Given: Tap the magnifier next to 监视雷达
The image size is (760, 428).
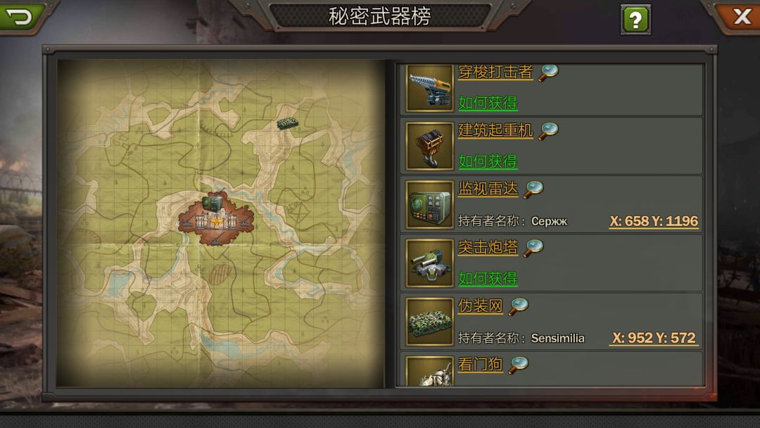Looking at the screenshot, I should (x=533, y=189).
